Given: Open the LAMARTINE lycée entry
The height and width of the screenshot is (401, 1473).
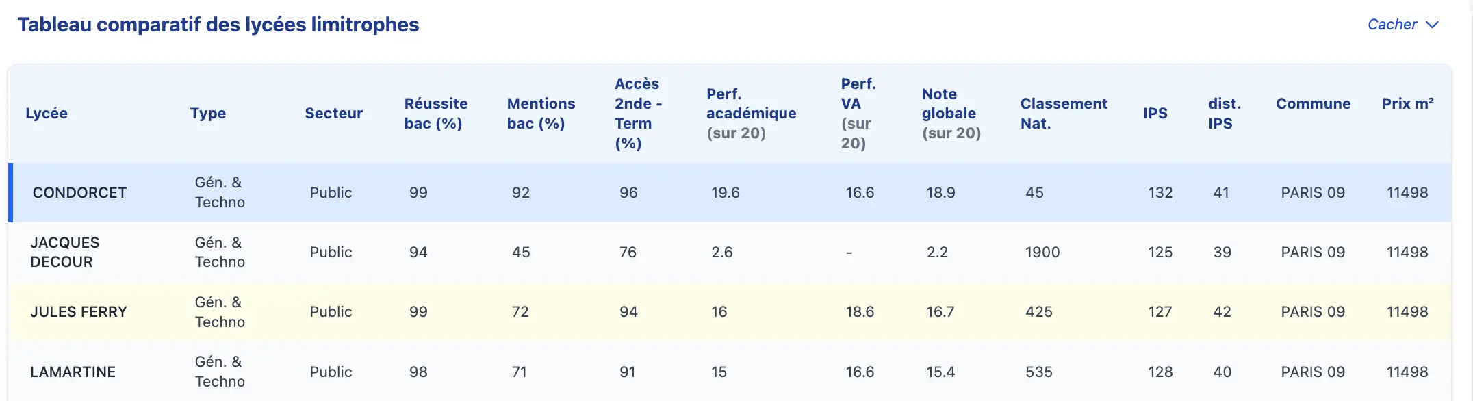Looking at the screenshot, I should click(x=73, y=372).
